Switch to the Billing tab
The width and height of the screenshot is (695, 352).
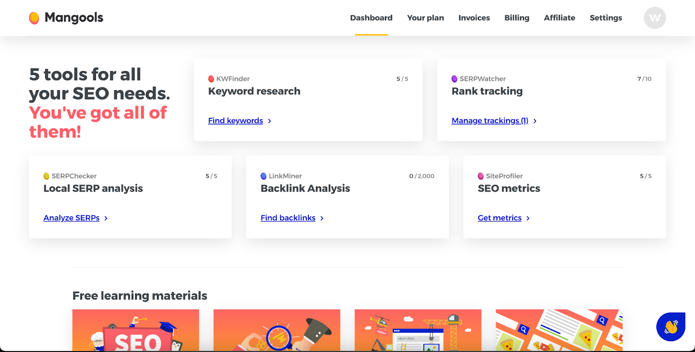pyautogui.click(x=517, y=18)
